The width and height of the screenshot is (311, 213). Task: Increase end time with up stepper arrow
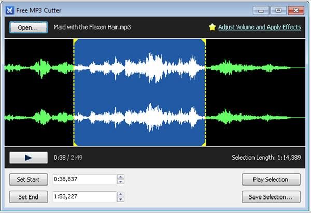pos(121,194)
